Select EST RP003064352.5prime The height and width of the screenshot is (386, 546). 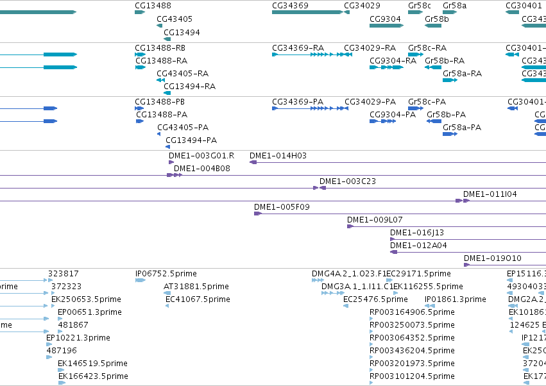coord(413,338)
